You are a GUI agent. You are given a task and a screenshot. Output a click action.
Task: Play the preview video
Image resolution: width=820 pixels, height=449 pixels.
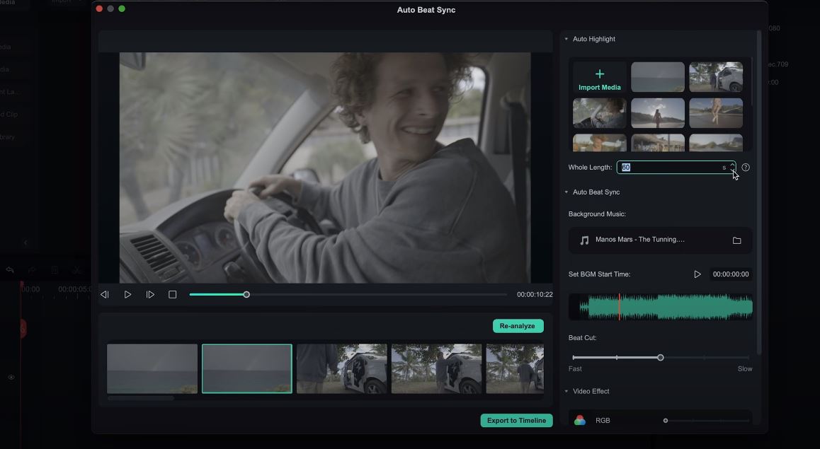tap(127, 294)
